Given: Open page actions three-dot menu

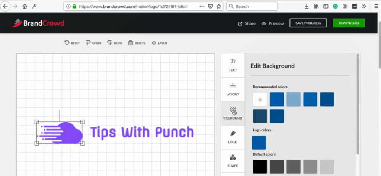Looking at the screenshot, I should point(202,6).
